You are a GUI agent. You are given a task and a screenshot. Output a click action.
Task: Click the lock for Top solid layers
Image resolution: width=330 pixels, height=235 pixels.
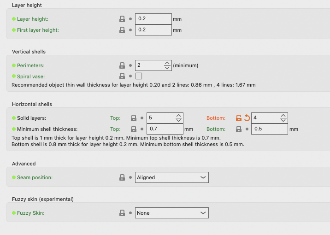[x=134, y=118]
